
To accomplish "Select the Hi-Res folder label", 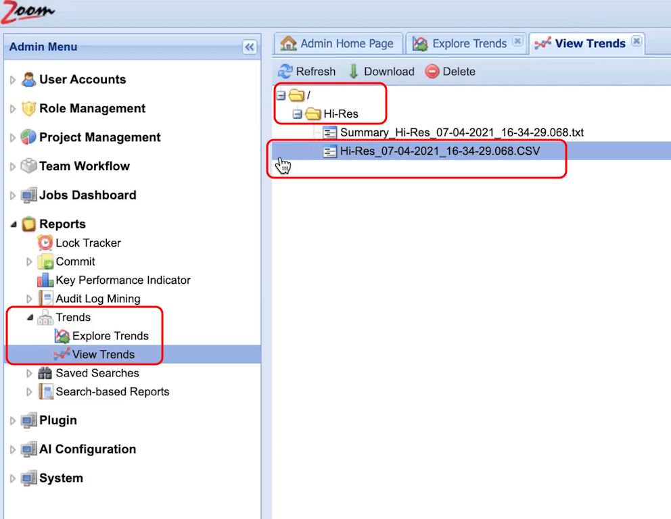I will [341, 114].
